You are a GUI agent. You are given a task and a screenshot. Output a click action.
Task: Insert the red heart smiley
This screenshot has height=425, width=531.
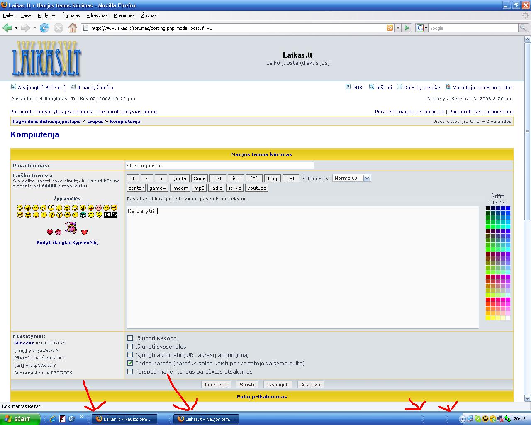pyautogui.click(x=50, y=232)
